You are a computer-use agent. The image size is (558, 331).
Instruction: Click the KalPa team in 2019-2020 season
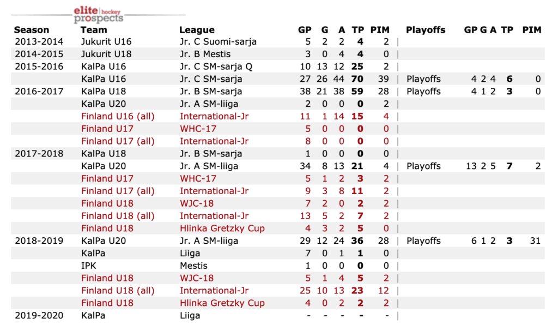(x=93, y=315)
